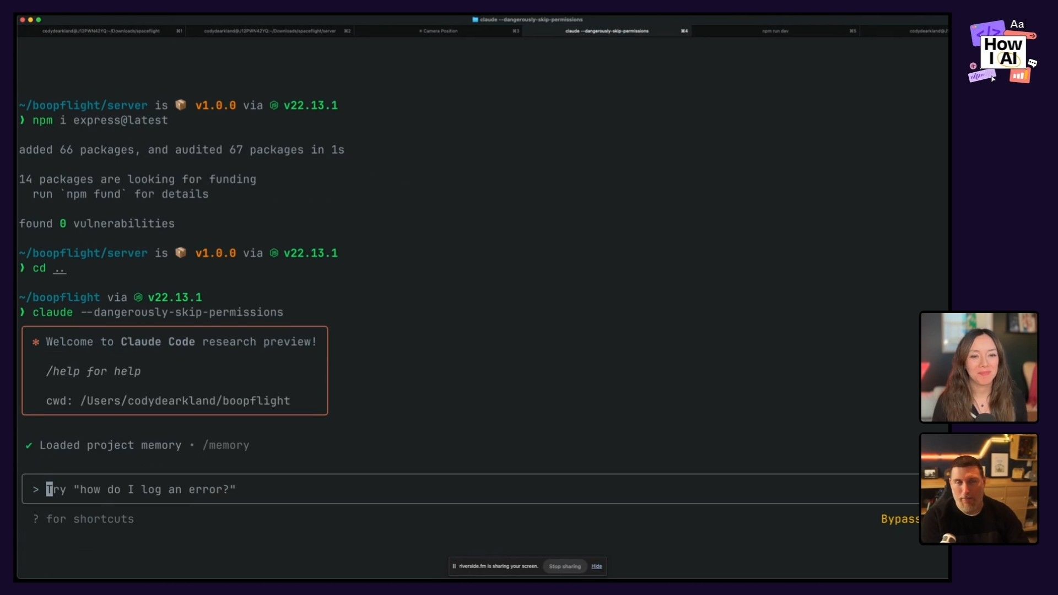Click the green checkmark beside Loaded project memory
Viewport: 1058px width, 595px height.
click(29, 445)
